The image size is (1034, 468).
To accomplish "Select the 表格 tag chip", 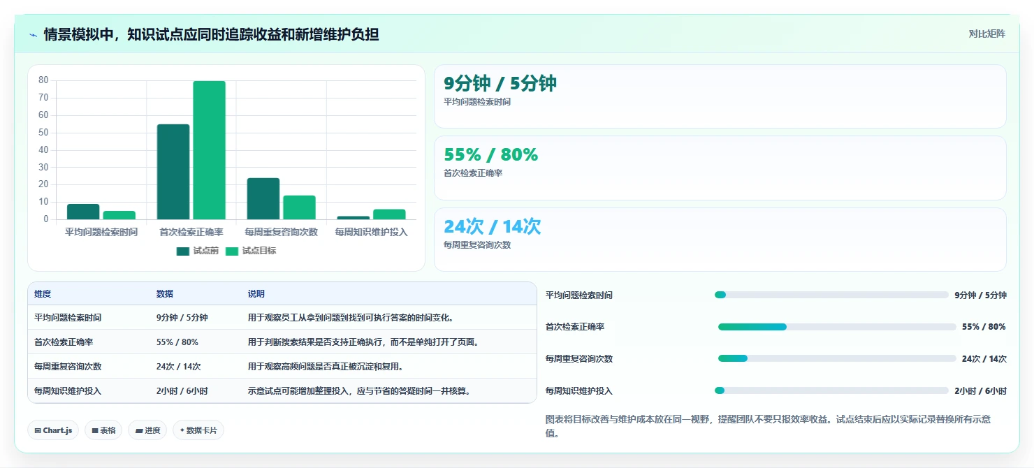I will 104,430.
